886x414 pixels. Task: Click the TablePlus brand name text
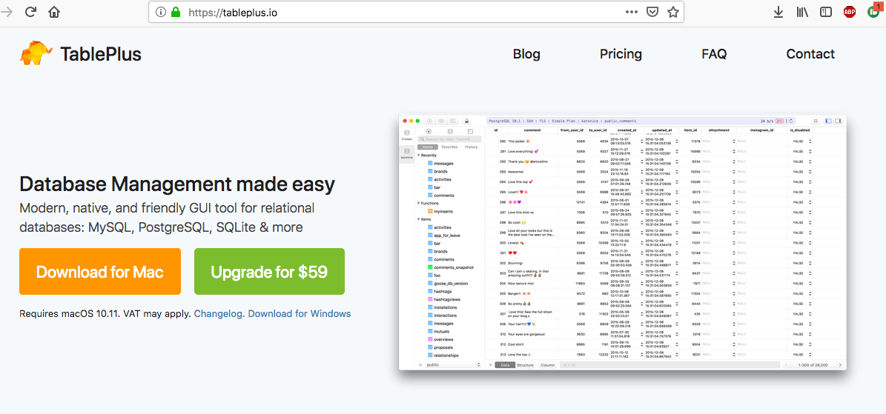[x=101, y=54]
